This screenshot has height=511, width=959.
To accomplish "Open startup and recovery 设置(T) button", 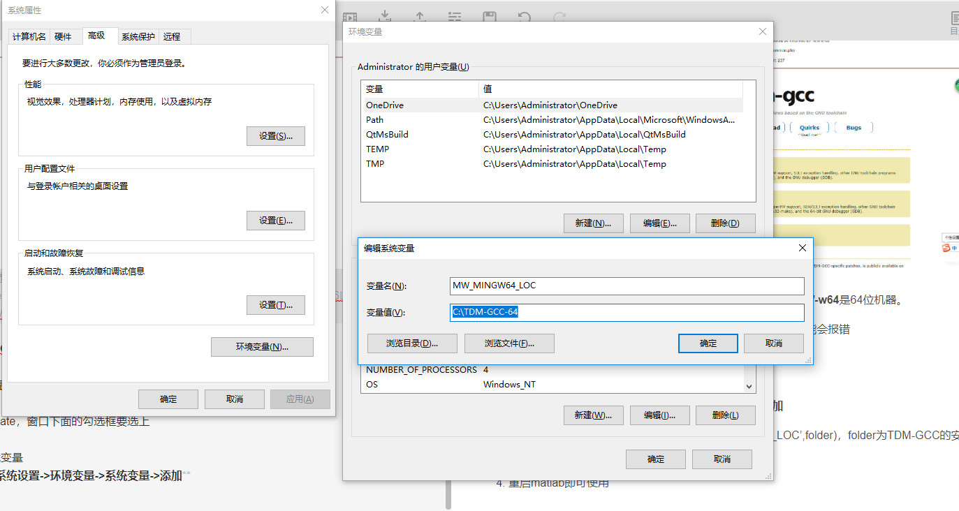I will 276,305.
